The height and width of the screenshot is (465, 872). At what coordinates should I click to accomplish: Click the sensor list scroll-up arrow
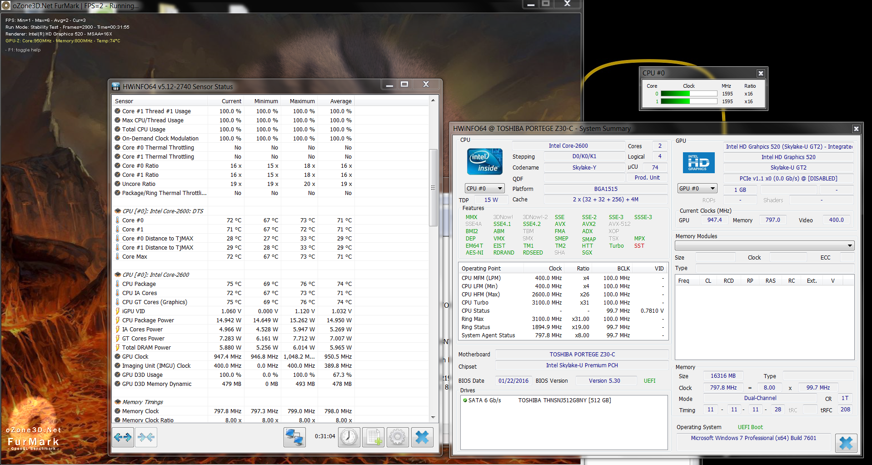434,100
